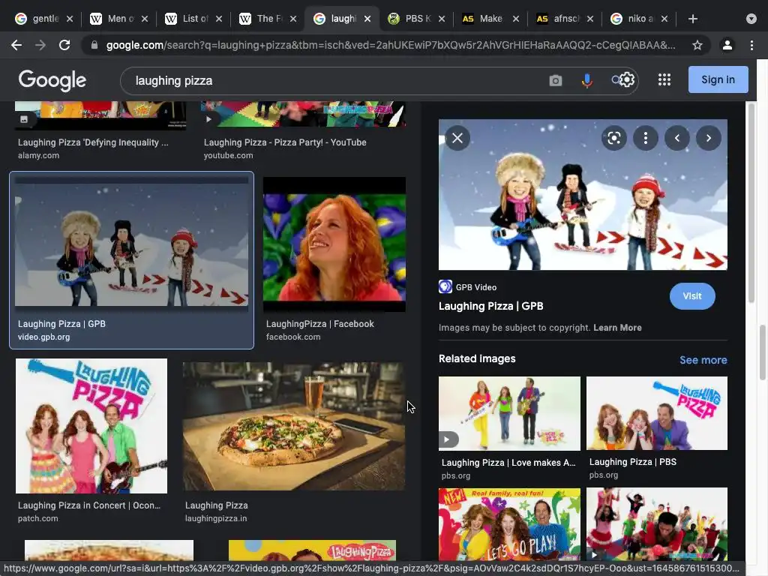
Task: Open the Laughing Pizza | GPB title link
Action: click(490, 306)
